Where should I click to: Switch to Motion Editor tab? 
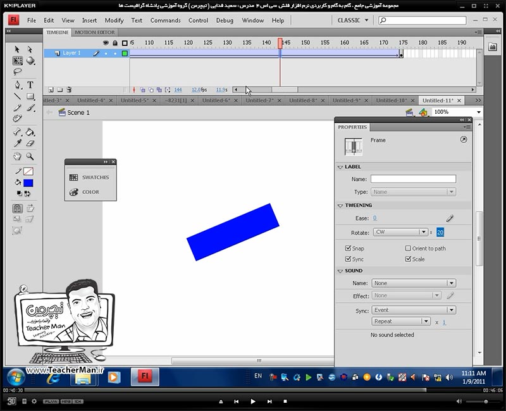coord(94,32)
